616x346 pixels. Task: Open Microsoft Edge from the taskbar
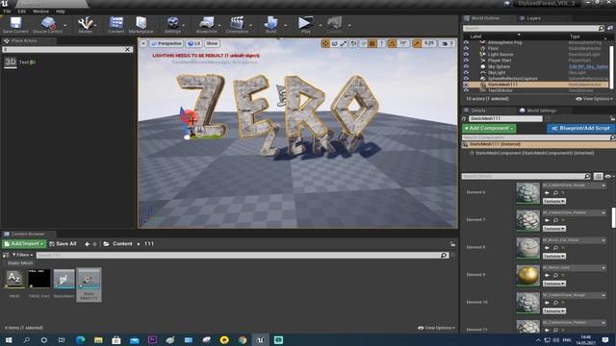80,339
